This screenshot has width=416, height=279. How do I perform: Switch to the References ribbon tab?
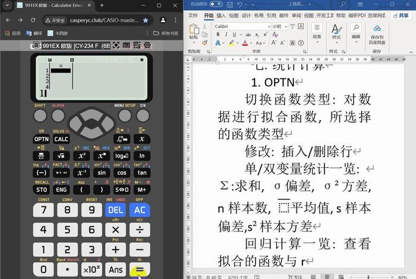[271, 15]
